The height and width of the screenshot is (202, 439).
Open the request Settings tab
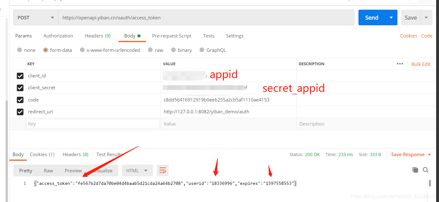235,36
